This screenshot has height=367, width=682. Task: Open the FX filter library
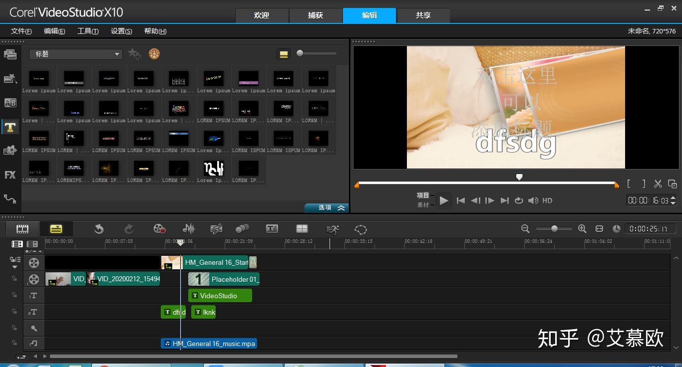pyautogui.click(x=10, y=175)
